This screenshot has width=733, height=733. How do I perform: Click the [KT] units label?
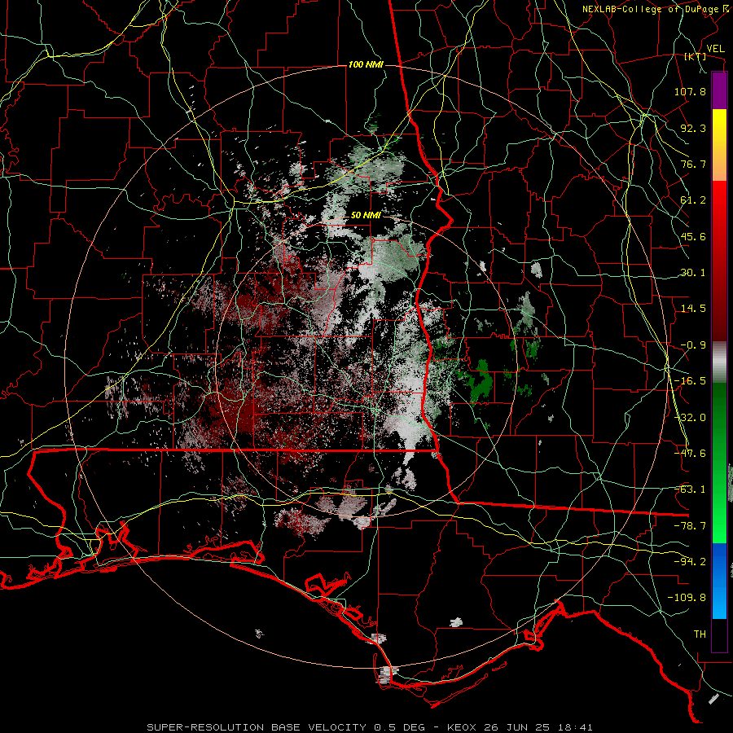pyautogui.click(x=696, y=56)
